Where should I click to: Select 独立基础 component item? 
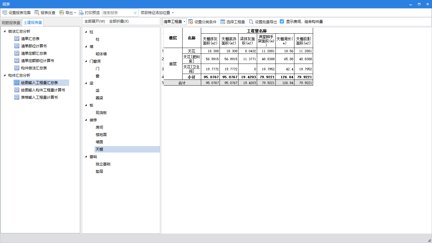(x=103, y=164)
